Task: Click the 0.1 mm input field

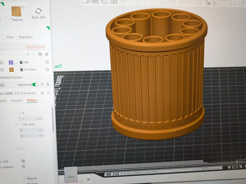Action: click(x=32, y=136)
